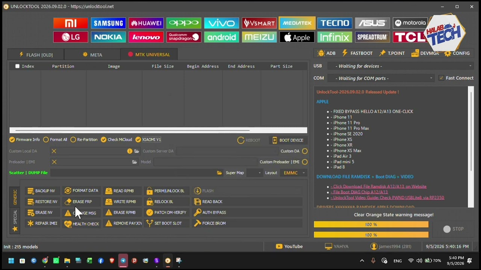Open the Vivo brand section
The height and width of the screenshot is (270, 481).
(221, 23)
